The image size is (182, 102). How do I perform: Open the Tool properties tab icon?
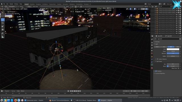(x=152, y=39)
